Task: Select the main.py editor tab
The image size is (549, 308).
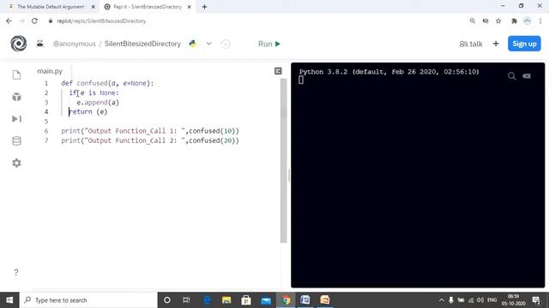Action: pos(50,71)
